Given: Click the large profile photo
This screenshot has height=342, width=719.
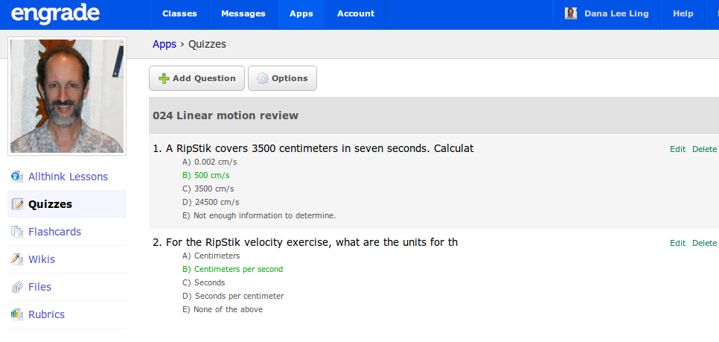Looking at the screenshot, I should click(66, 96).
